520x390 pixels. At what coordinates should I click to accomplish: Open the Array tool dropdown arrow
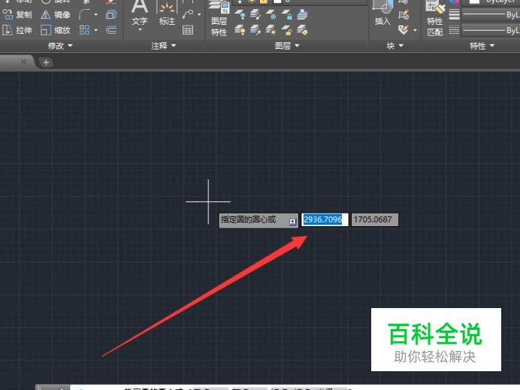point(96,31)
